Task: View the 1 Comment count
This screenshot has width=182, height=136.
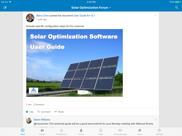Action: [39, 105]
